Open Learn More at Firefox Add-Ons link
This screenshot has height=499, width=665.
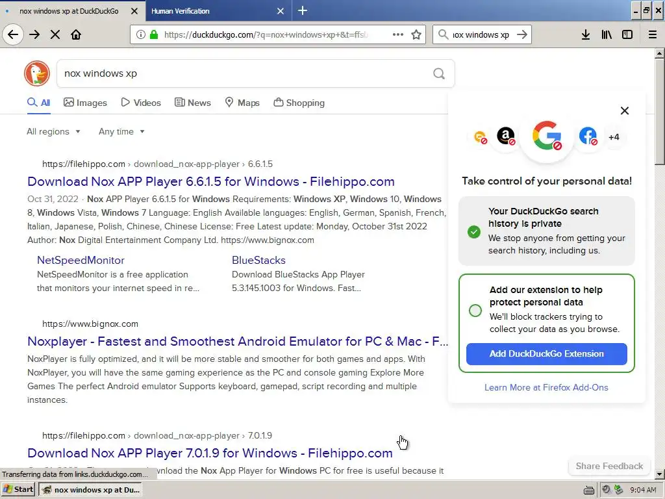[x=546, y=387]
